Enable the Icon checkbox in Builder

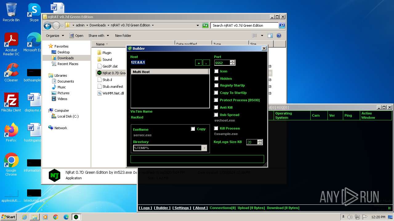[216, 71]
